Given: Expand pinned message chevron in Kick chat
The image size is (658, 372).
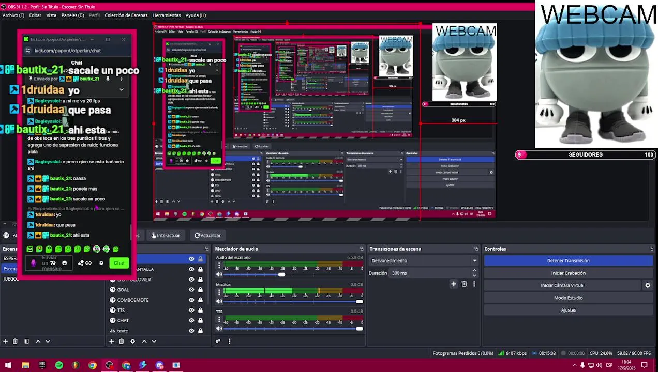Looking at the screenshot, I should click(122, 90).
